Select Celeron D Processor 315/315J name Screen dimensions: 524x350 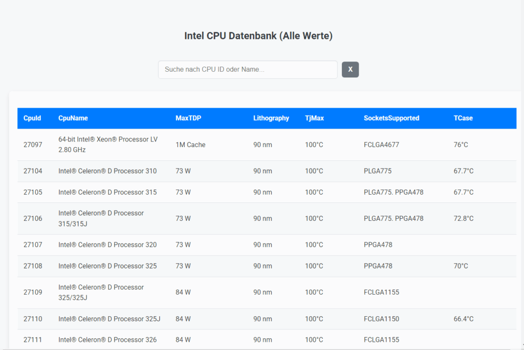101,218
